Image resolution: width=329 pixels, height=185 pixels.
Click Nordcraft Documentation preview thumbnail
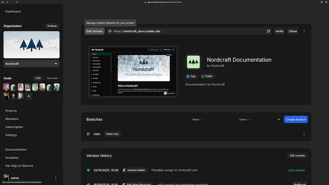(x=133, y=72)
